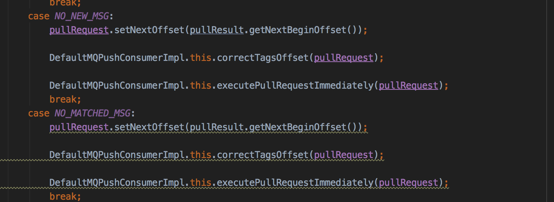This screenshot has width=554, height=202.
Task: Click setNextOffset method call under NO_NEW_MSG
Action: coord(149,30)
